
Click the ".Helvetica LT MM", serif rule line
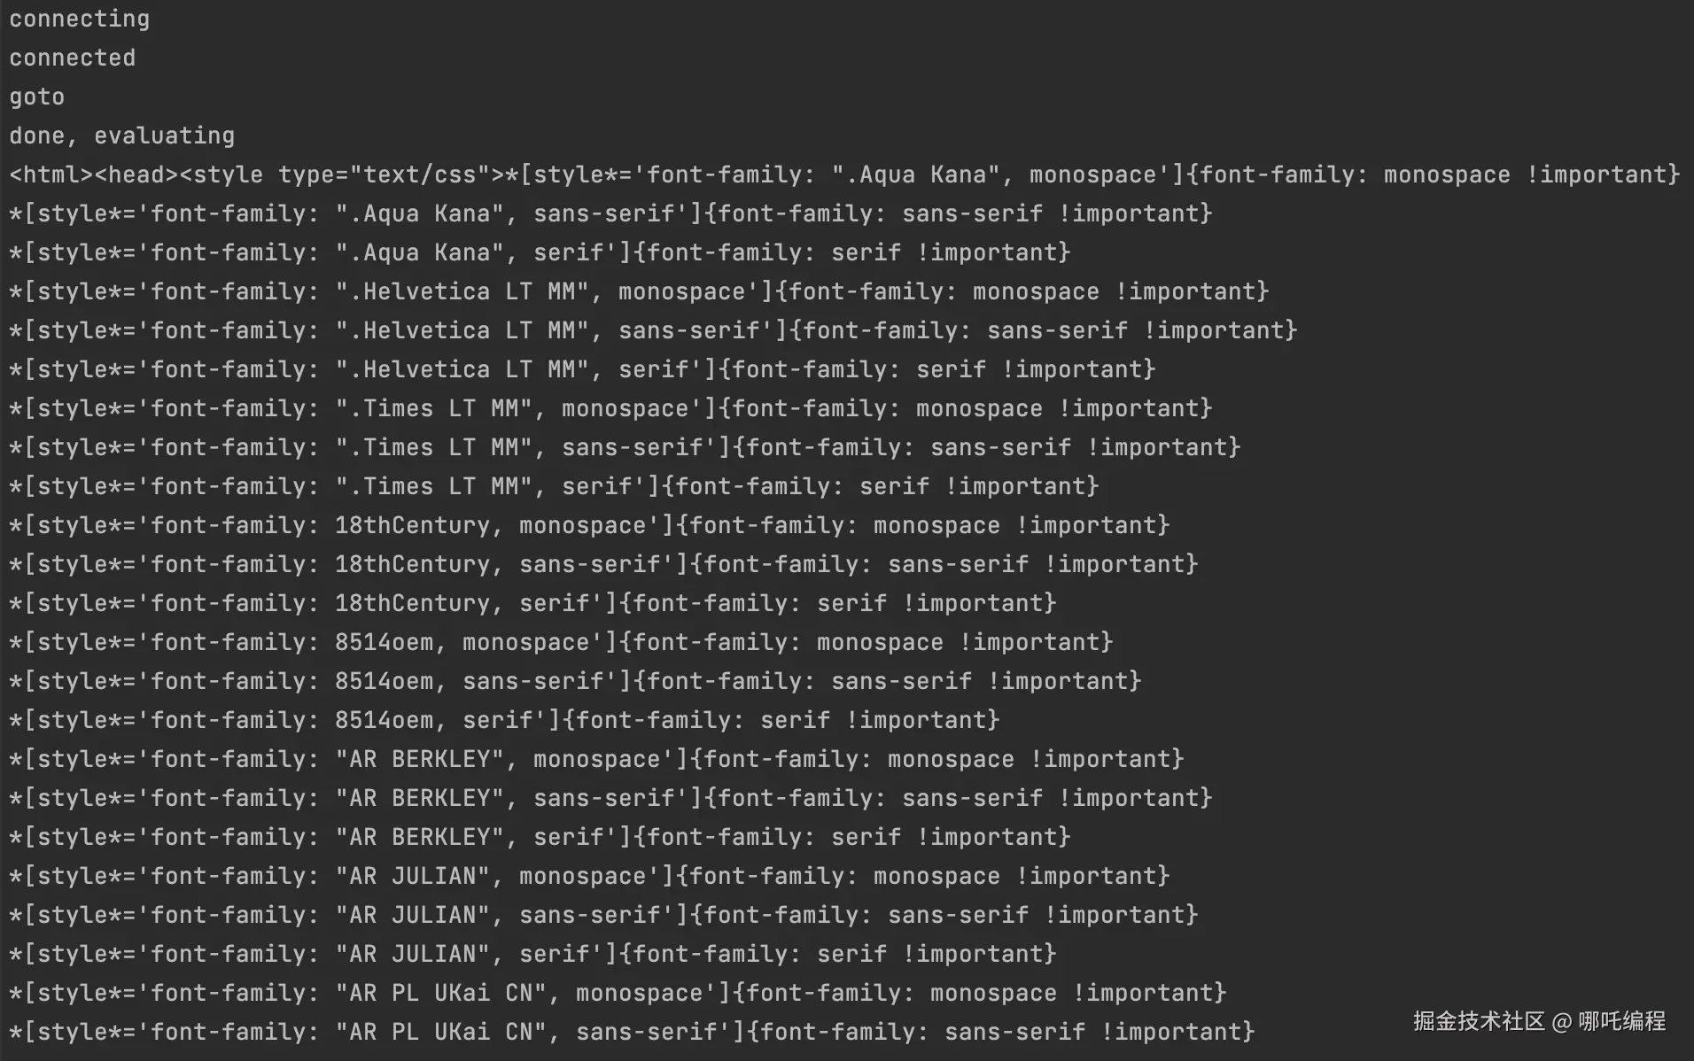point(581,369)
